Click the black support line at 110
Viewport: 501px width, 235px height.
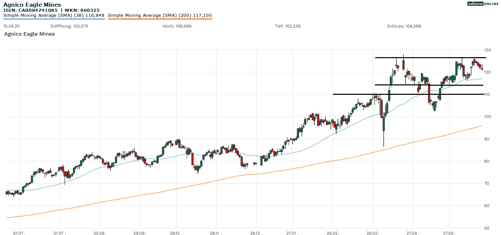click(409, 94)
